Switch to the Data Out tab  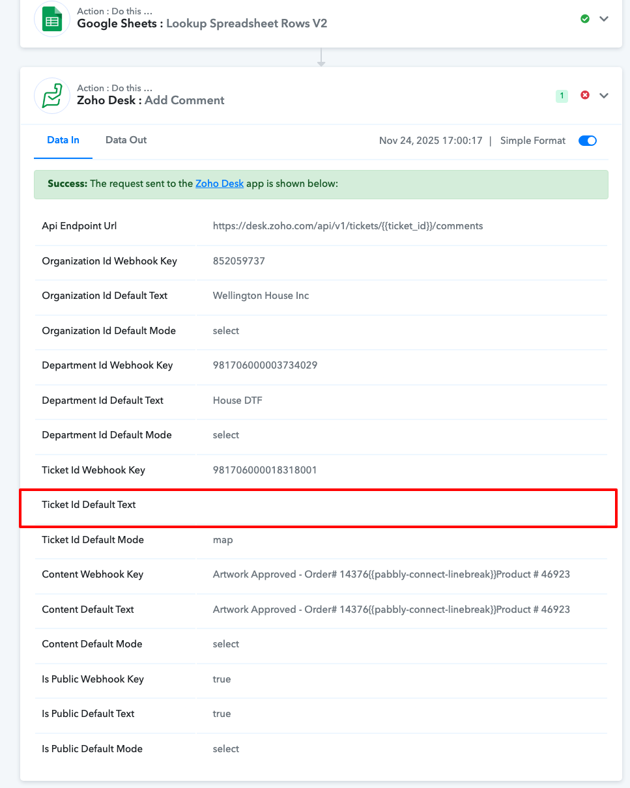coord(126,140)
